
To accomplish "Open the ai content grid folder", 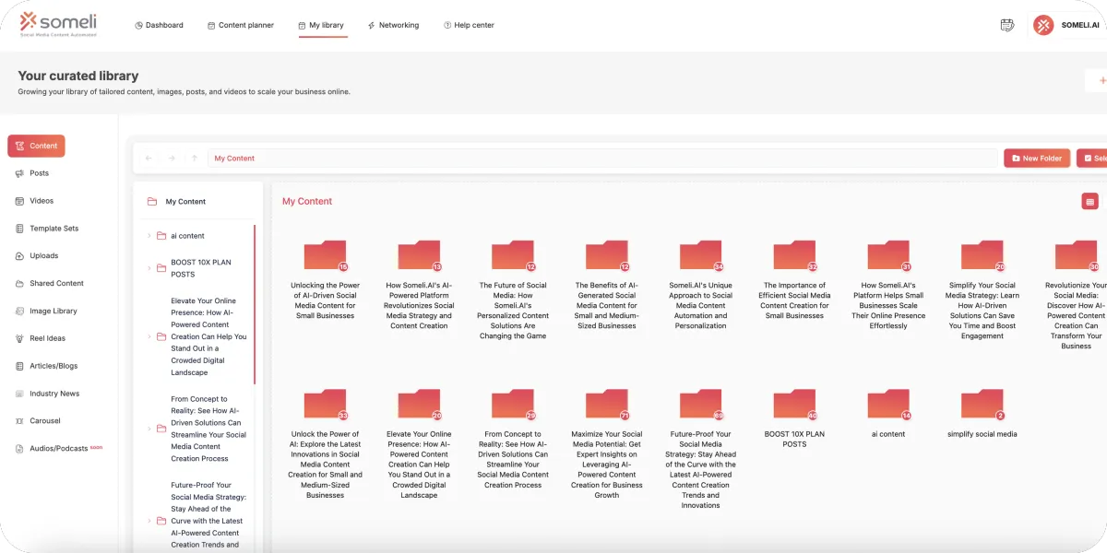I will click(888, 414).
